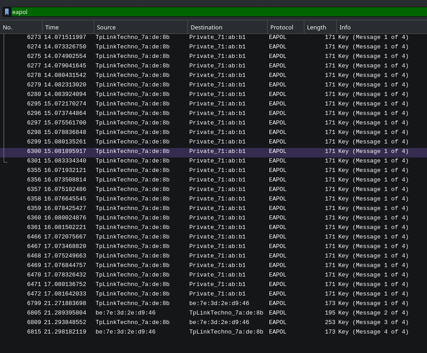Click the eapol display filter field

pos(217,12)
